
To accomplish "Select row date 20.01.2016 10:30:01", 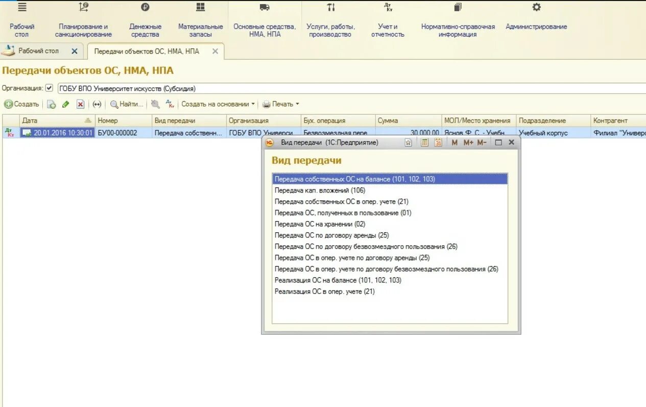I will point(57,133).
